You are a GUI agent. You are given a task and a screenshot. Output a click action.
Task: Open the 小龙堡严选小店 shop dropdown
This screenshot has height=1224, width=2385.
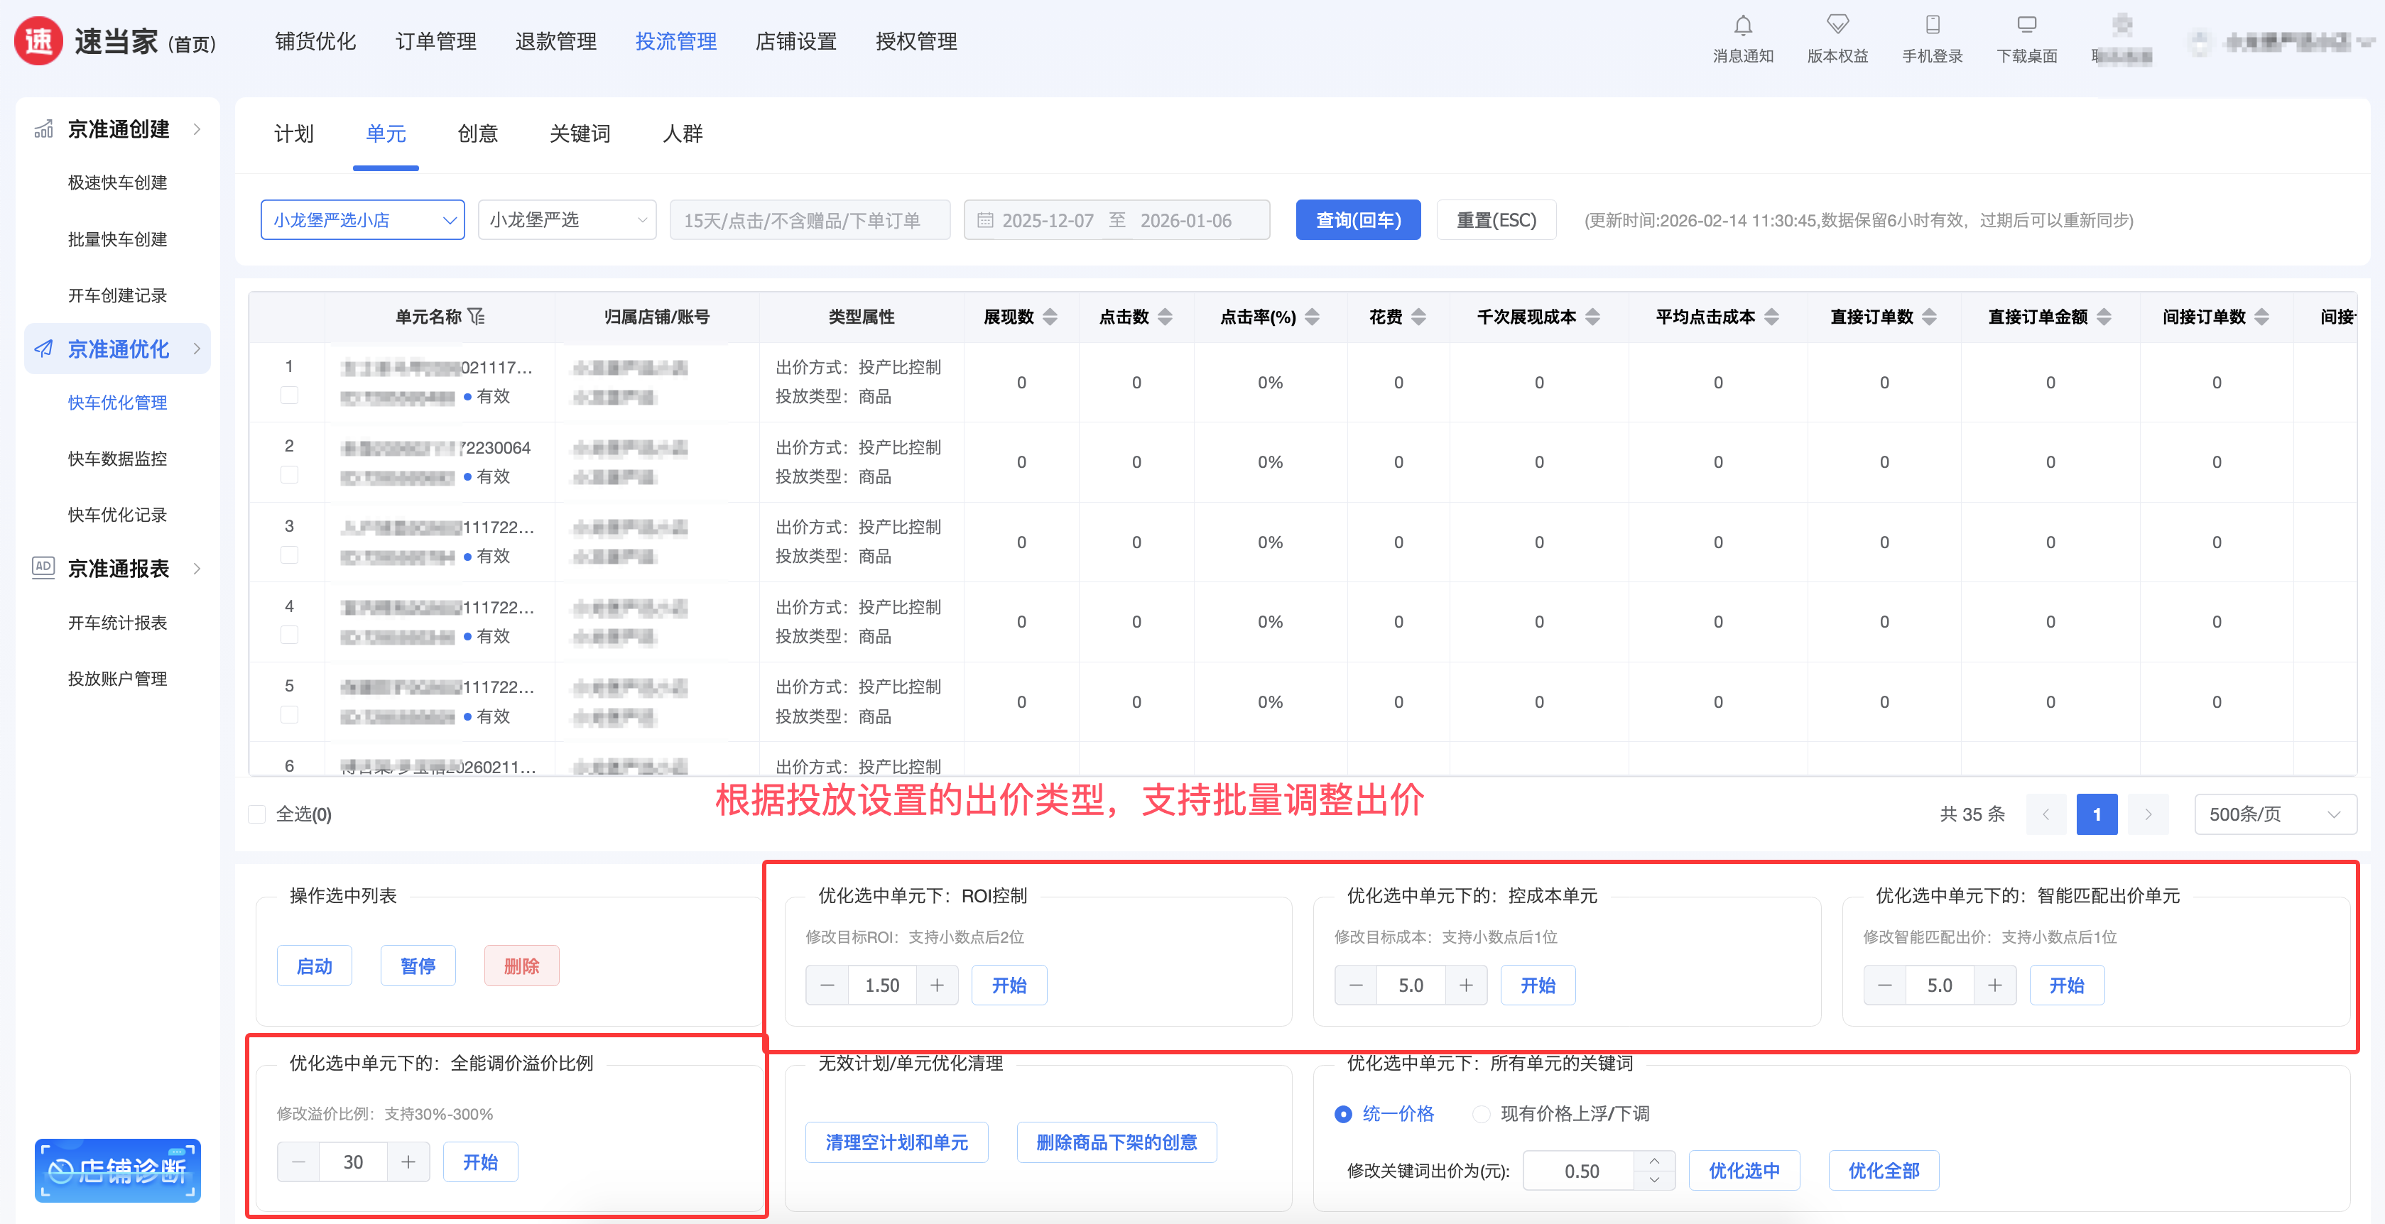(x=362, y=220)
